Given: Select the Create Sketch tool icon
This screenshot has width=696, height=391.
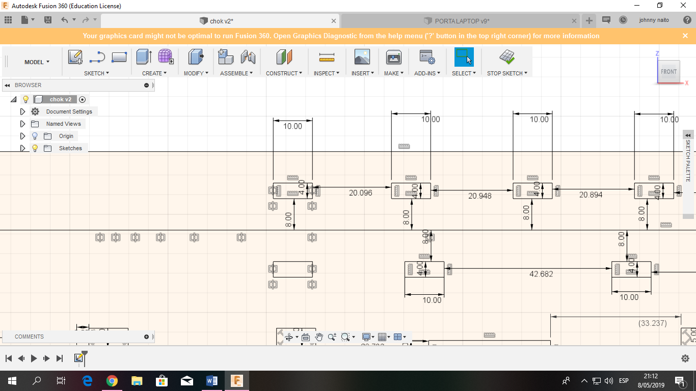Looking at the screenshot, I should [x=75, y=57].
